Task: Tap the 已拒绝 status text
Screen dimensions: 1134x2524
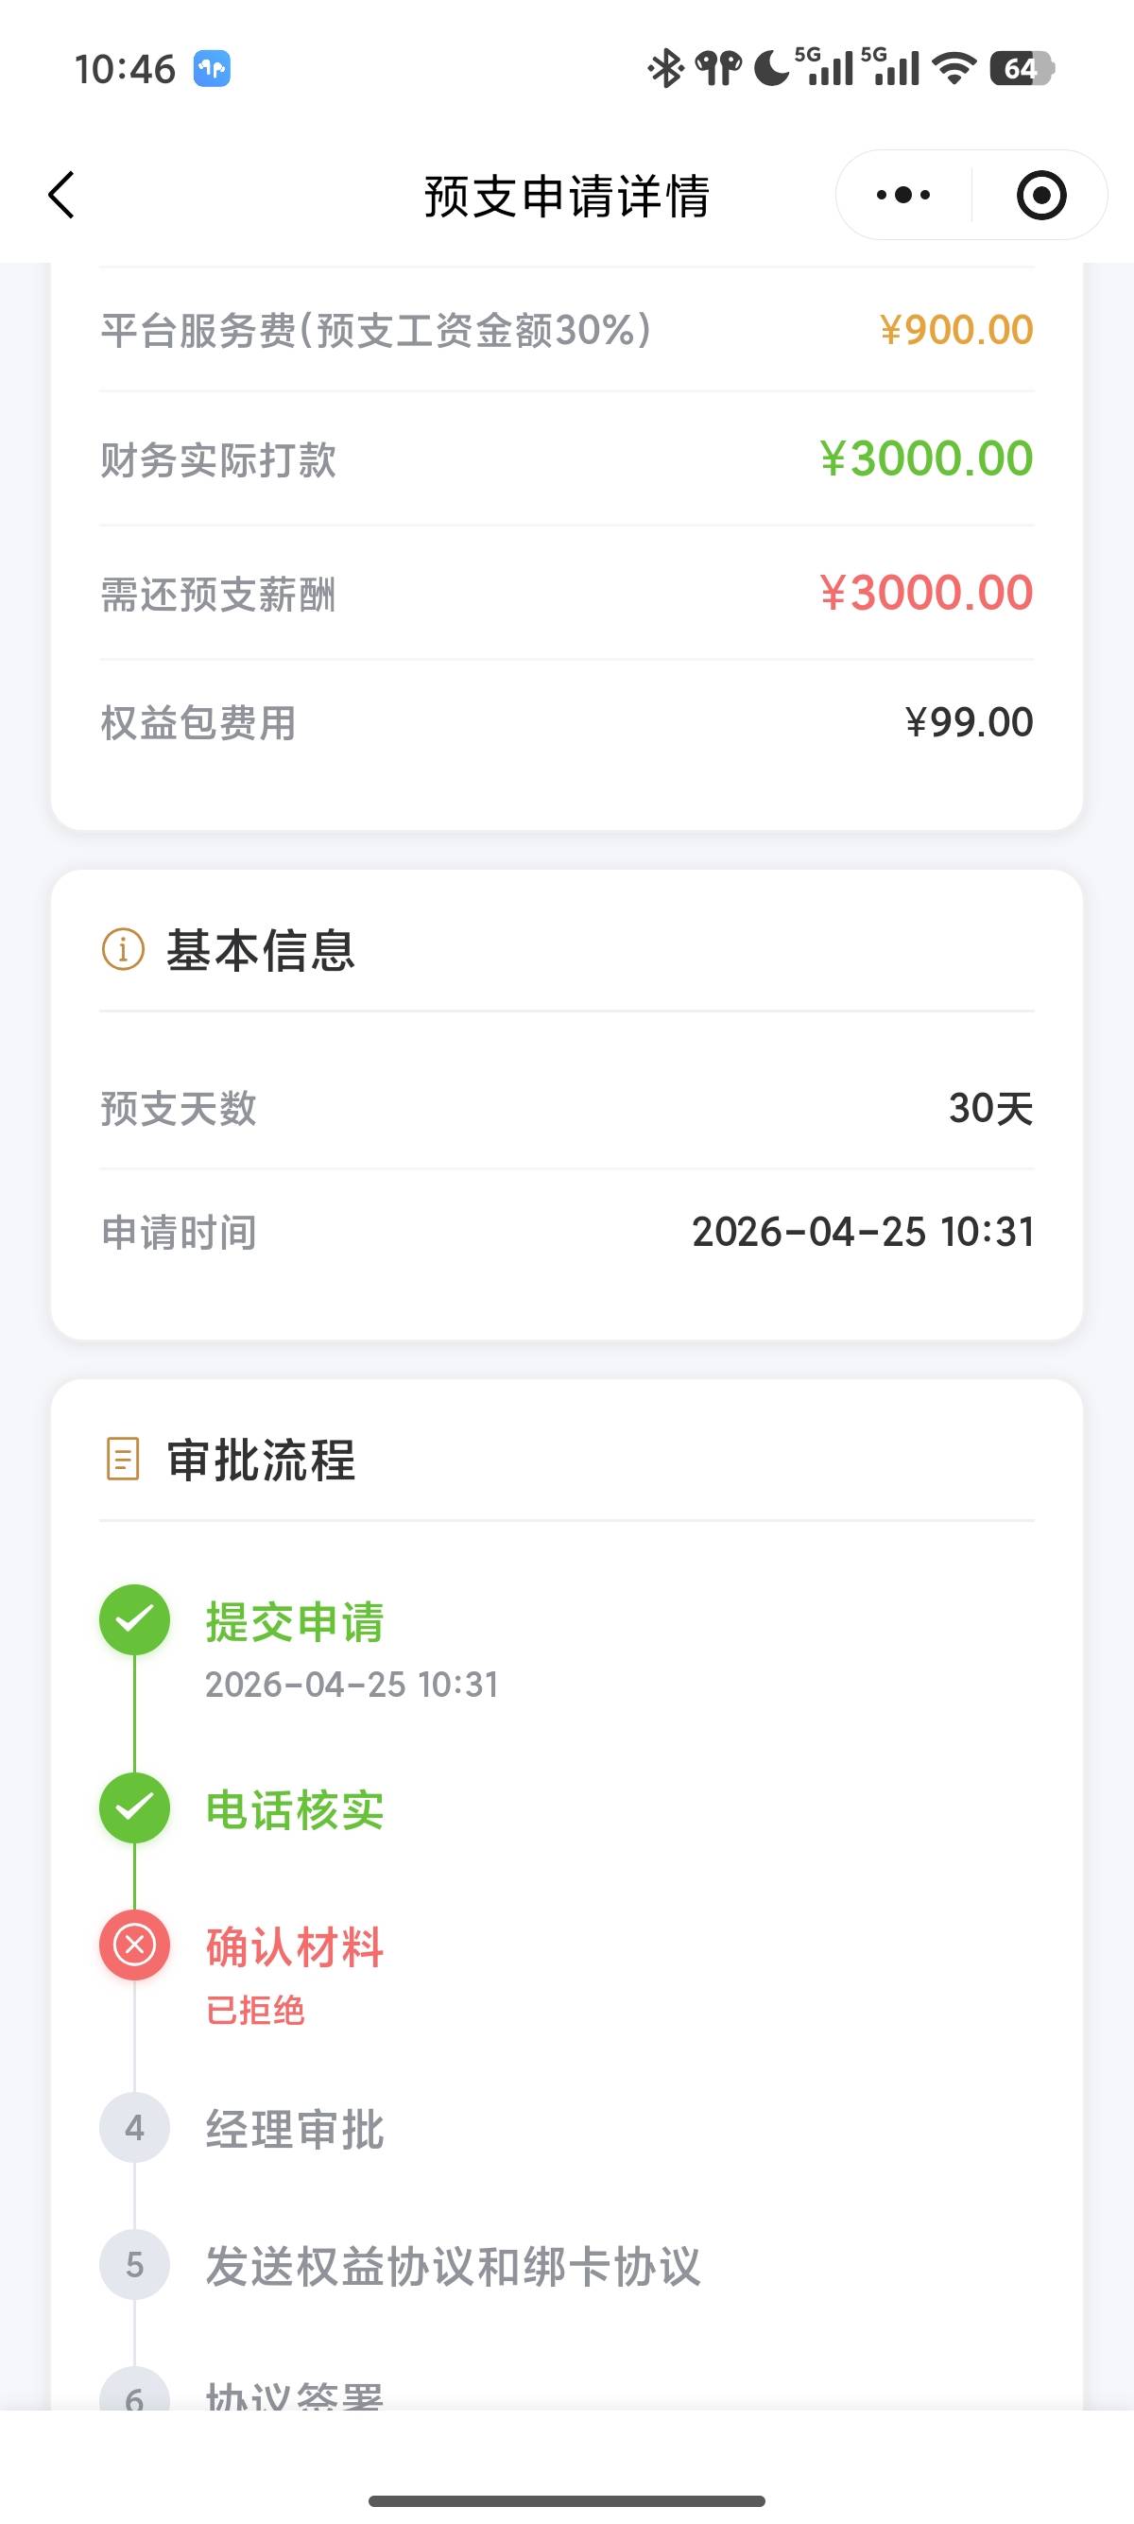Action: click(x=255, y=2011)
